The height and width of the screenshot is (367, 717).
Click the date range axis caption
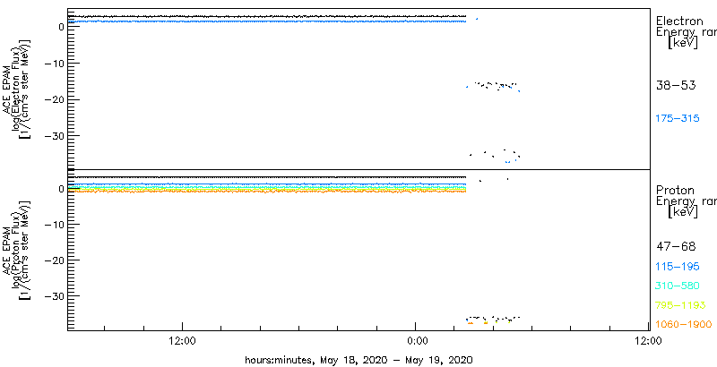358,359
